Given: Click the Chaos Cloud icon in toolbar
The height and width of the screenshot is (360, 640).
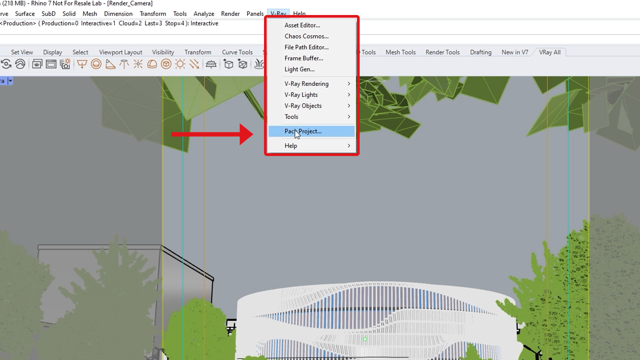Looking at the screenshot, I should point(20,64).
